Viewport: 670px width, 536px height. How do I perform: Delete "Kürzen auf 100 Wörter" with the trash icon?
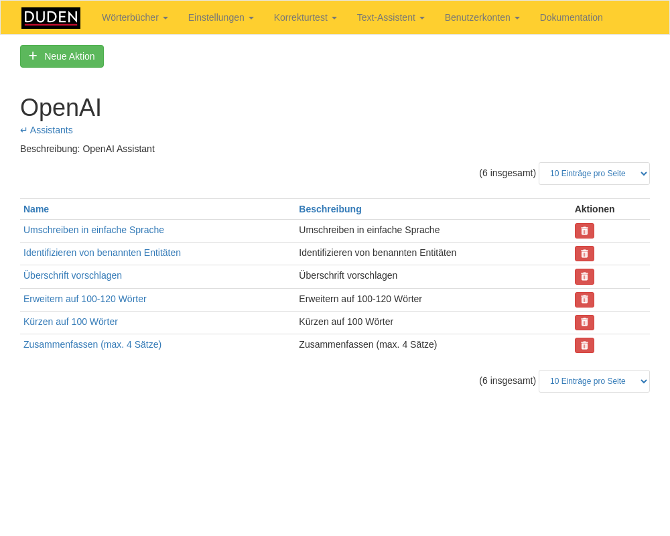[x=584, y=322]
